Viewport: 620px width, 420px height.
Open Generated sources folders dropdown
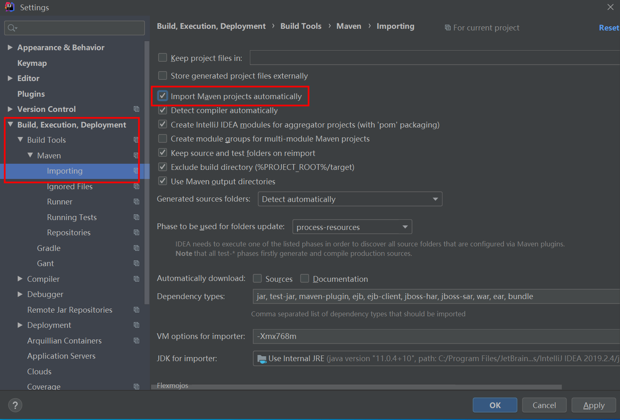click(350, 199)
